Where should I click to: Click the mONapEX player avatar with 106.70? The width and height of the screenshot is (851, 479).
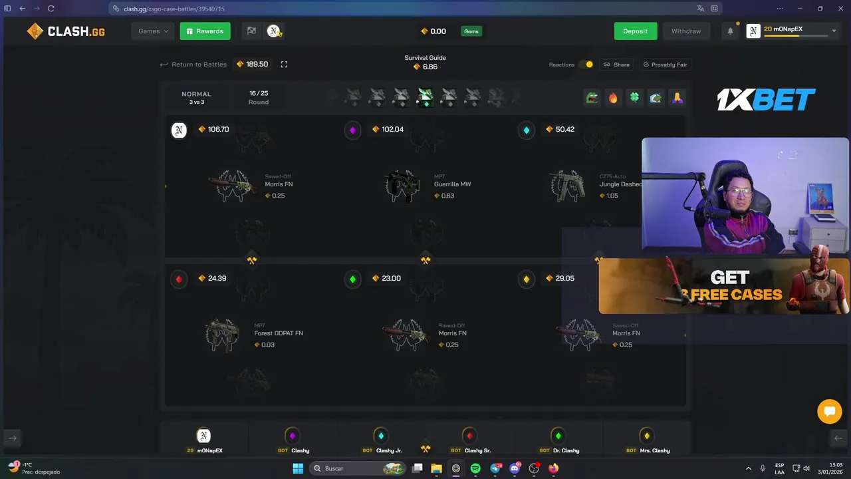pos(179,130)
